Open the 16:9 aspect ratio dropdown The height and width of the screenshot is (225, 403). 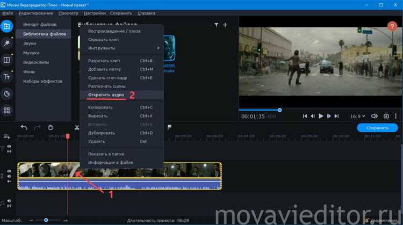pyautogui.click(x=357, y=117)
